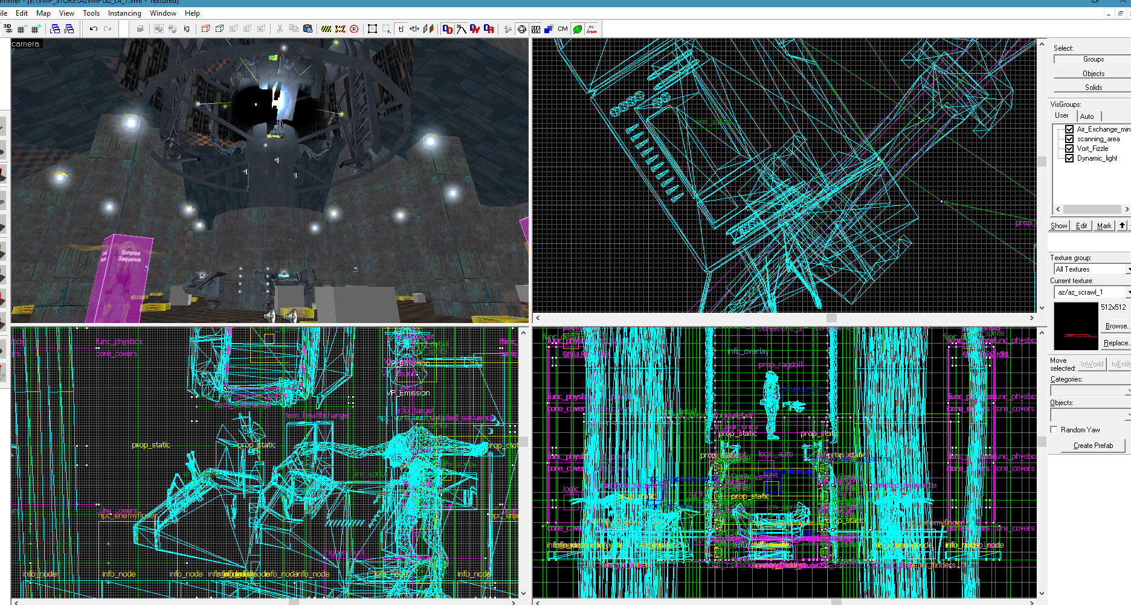Click the carve brush icon

[140, 28]
